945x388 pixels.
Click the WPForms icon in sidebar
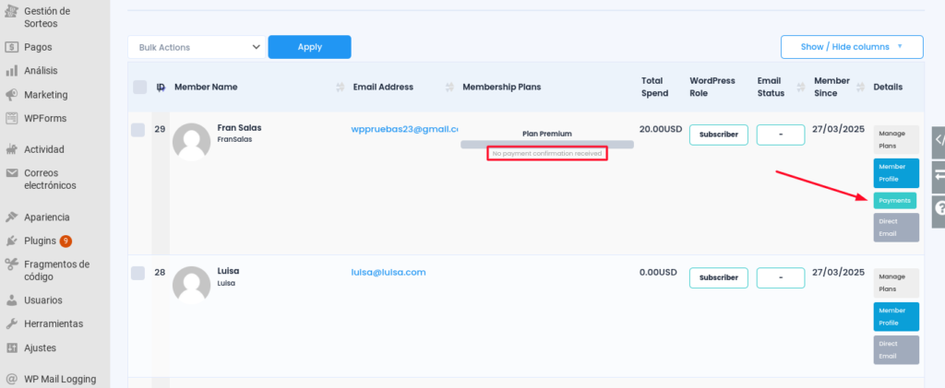click(11, 119)
